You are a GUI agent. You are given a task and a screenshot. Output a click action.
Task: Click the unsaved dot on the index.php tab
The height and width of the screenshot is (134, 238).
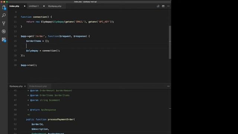click(25, 6)
